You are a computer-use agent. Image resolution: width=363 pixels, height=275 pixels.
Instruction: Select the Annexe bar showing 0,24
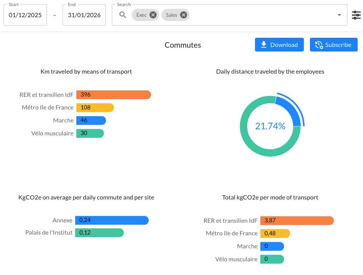113,220
